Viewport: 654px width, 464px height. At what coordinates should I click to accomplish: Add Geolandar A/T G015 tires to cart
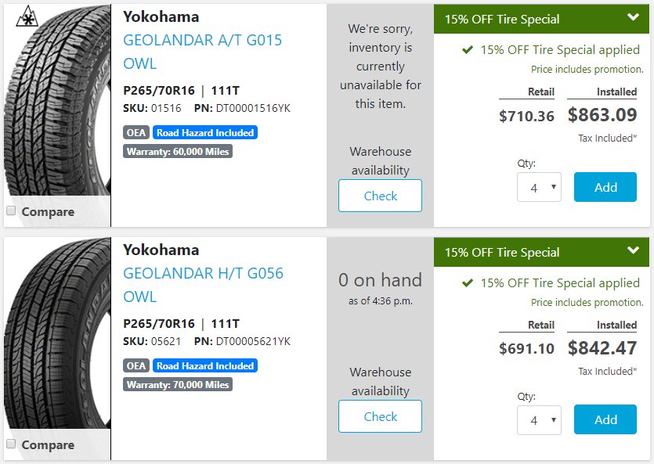point(605,187)
